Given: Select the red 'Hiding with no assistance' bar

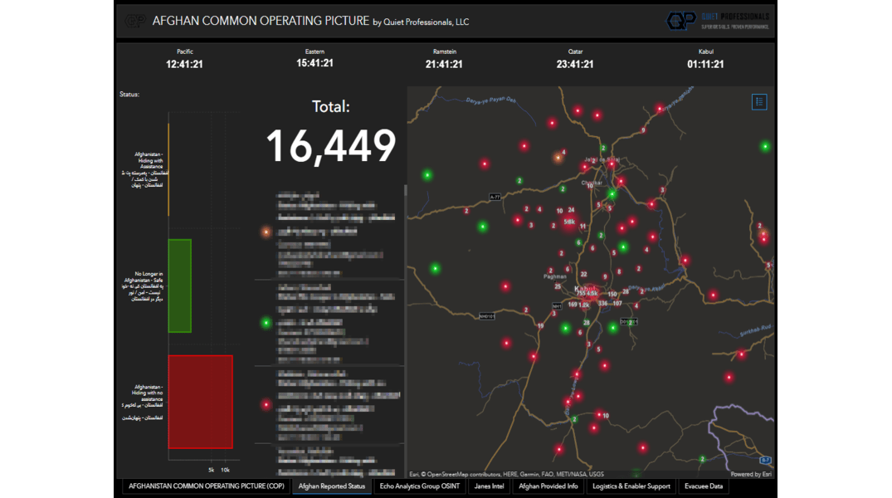Looking at the screenshot, I should [200, 402].
